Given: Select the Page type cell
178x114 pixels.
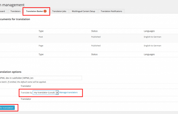Looking at the screenshot, I should point(41,46).
